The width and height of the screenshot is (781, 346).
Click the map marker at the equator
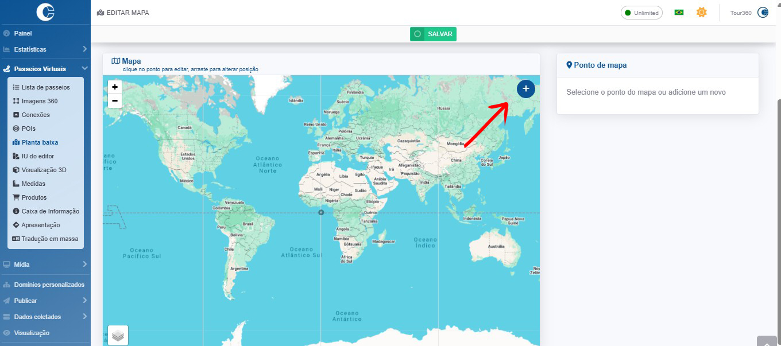[x=321, y=213]
